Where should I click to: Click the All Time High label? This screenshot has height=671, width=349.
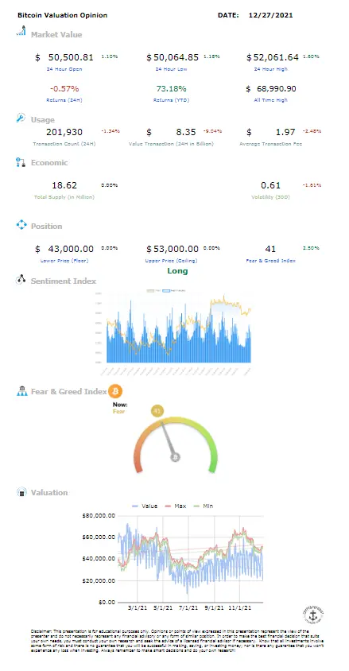coord(271,100)
